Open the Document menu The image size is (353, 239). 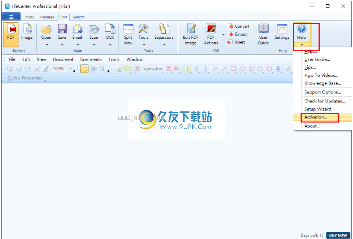pos(63,60)
